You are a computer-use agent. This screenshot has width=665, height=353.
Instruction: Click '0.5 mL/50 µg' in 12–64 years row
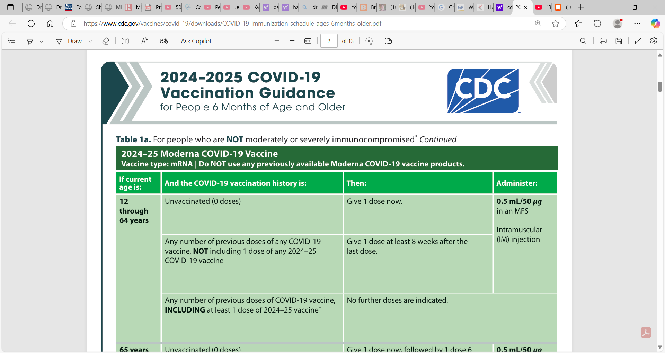519,201
